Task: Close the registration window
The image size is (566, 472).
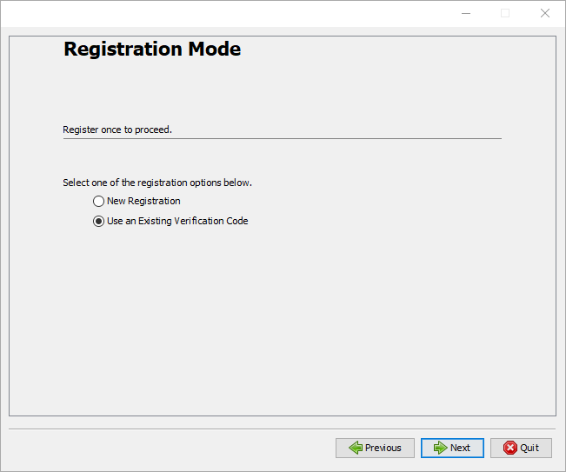Action: (x=545, y=13)
